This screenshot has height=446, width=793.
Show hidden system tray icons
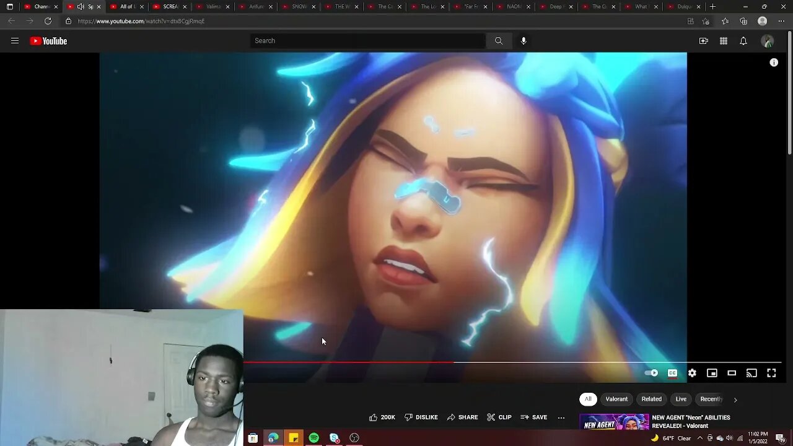coord(700,438)
